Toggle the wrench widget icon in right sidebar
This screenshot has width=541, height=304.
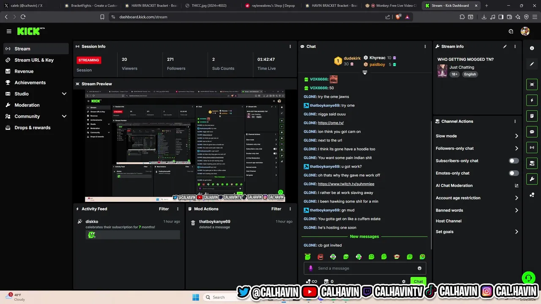point(532,179)
